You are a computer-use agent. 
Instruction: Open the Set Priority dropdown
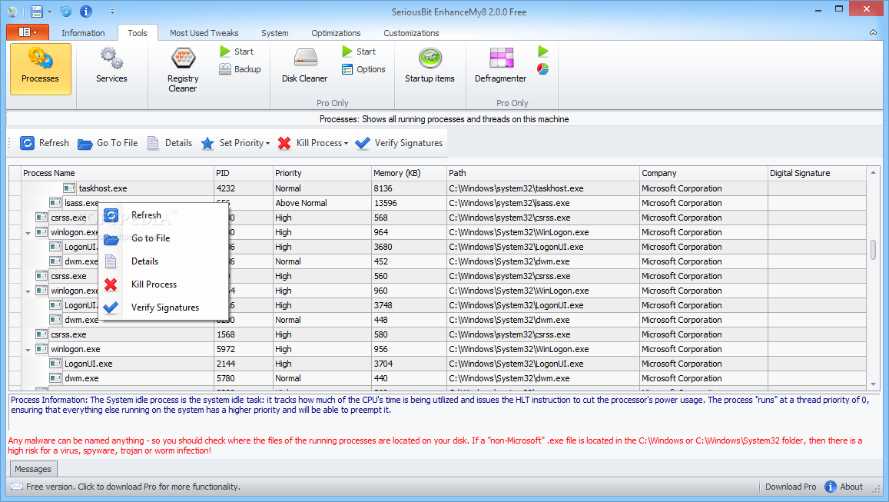(235, 143)
